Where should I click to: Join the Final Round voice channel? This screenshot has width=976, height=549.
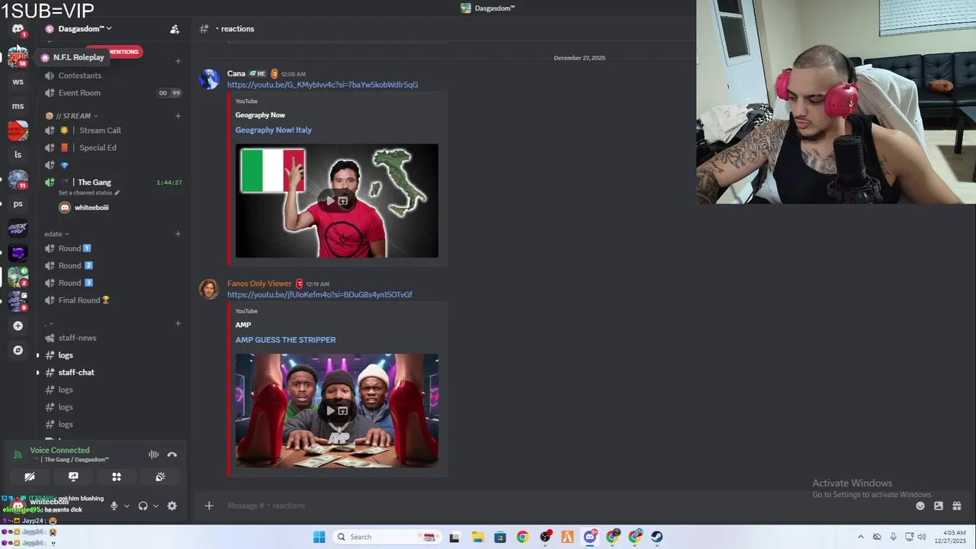click(x=83, y=300)
